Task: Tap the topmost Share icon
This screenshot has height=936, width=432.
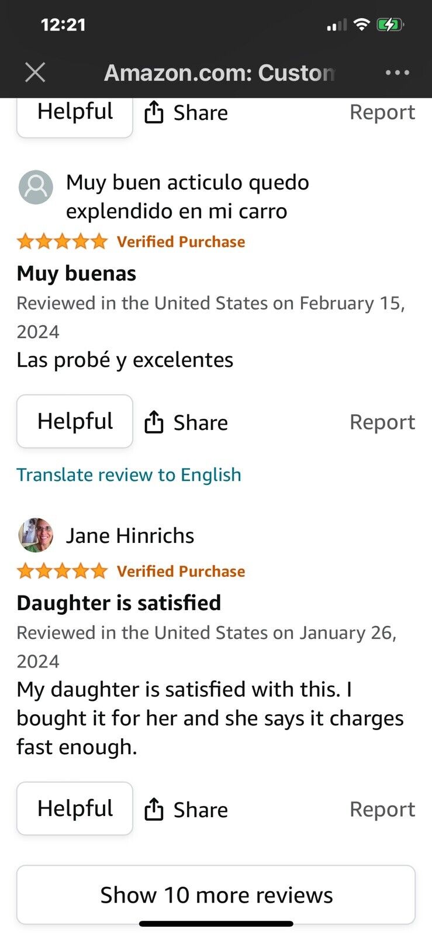Action: point(154,112)
